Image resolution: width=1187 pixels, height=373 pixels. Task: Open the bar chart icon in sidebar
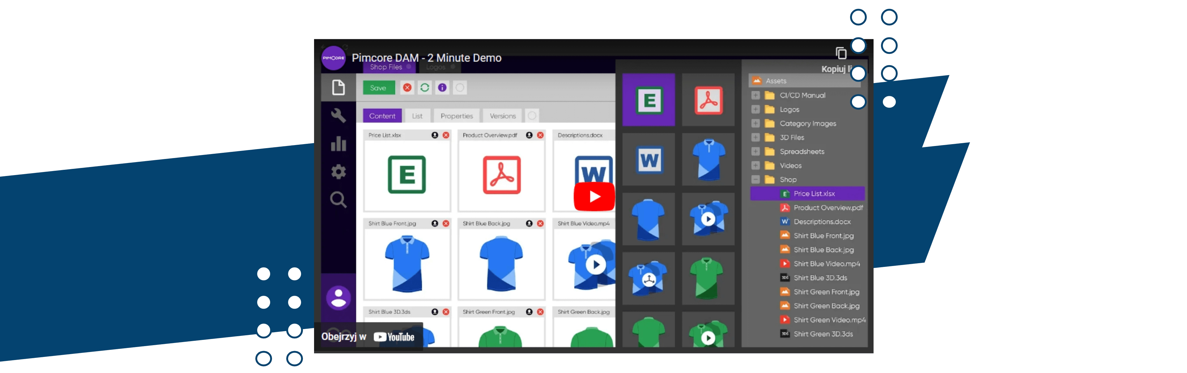(339, 144)
